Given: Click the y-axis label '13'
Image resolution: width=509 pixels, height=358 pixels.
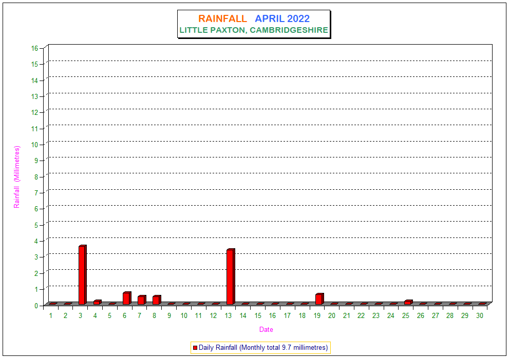Looking at the screenshot, I should pyautogui.click(x=35, y=96).
